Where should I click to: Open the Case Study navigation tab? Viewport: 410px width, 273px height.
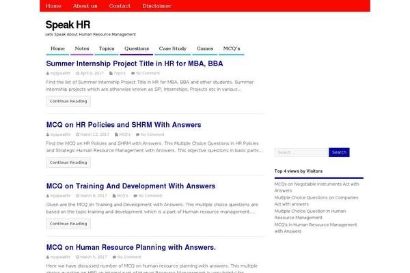point(173,48)
